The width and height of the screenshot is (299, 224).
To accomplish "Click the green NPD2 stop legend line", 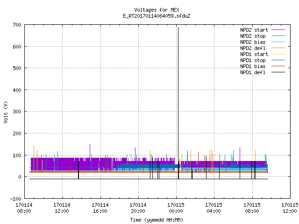I will click(278, 35).
